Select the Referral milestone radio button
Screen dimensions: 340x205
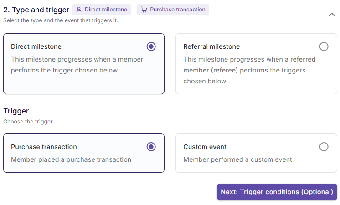tap(324, 46)
